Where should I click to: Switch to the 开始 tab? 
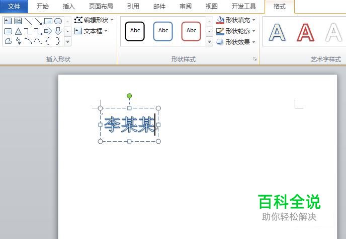(x=43, y=7)
